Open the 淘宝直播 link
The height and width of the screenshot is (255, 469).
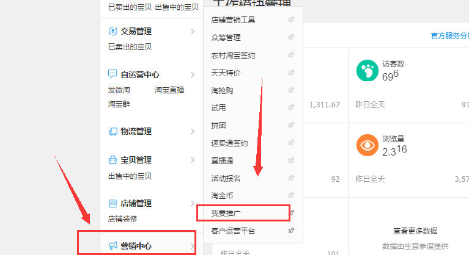click(x=169, y=90)
